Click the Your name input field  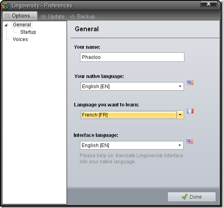pyautogui.click(x=132, y=57)
